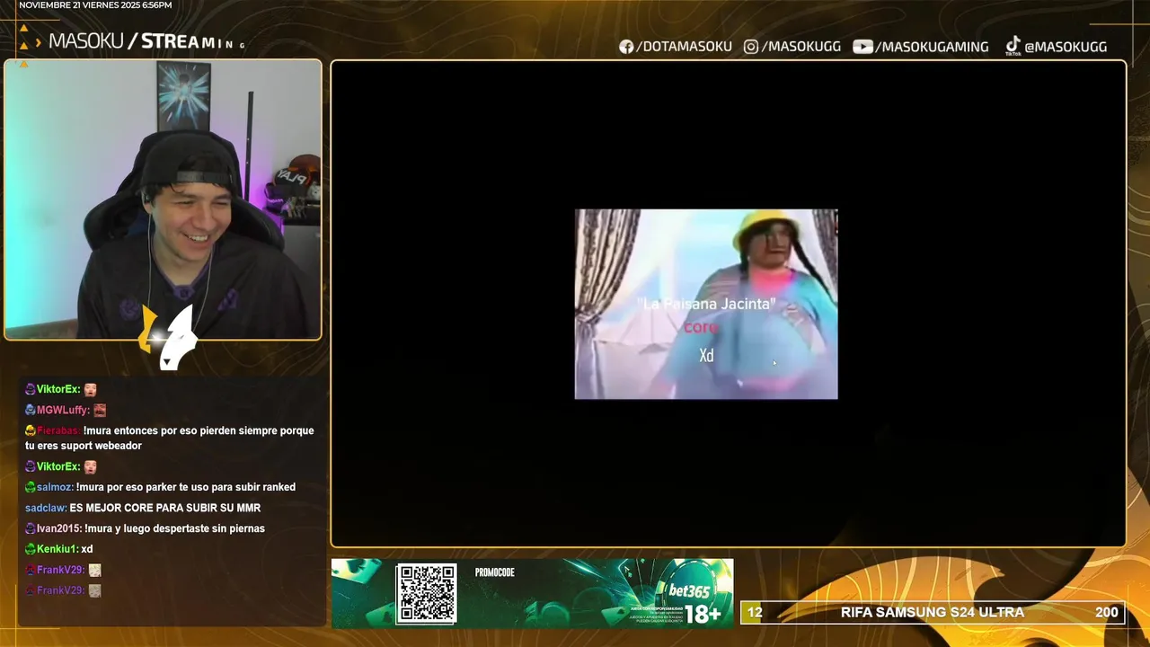This screenshot has width=1150, height=647.
Task: Open the /MASOKUGG Instagram handle
Action: [x=801, y=47]
